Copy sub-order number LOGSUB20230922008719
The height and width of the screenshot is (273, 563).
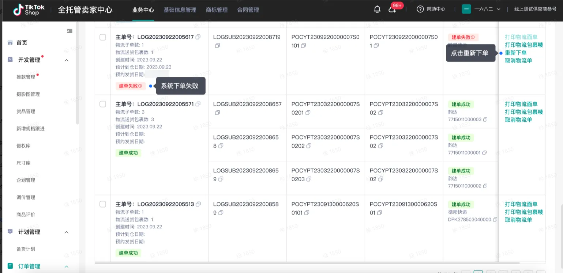point(217,46)
